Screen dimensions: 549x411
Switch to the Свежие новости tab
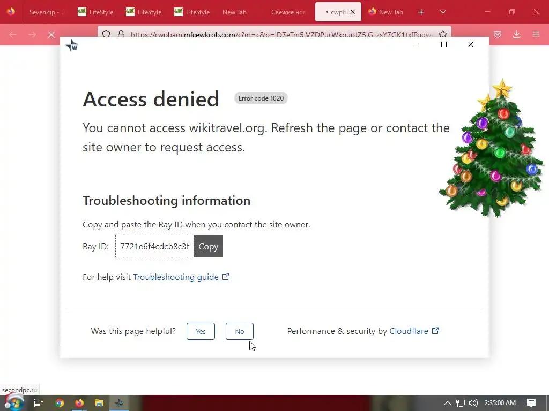pos(289,12)
